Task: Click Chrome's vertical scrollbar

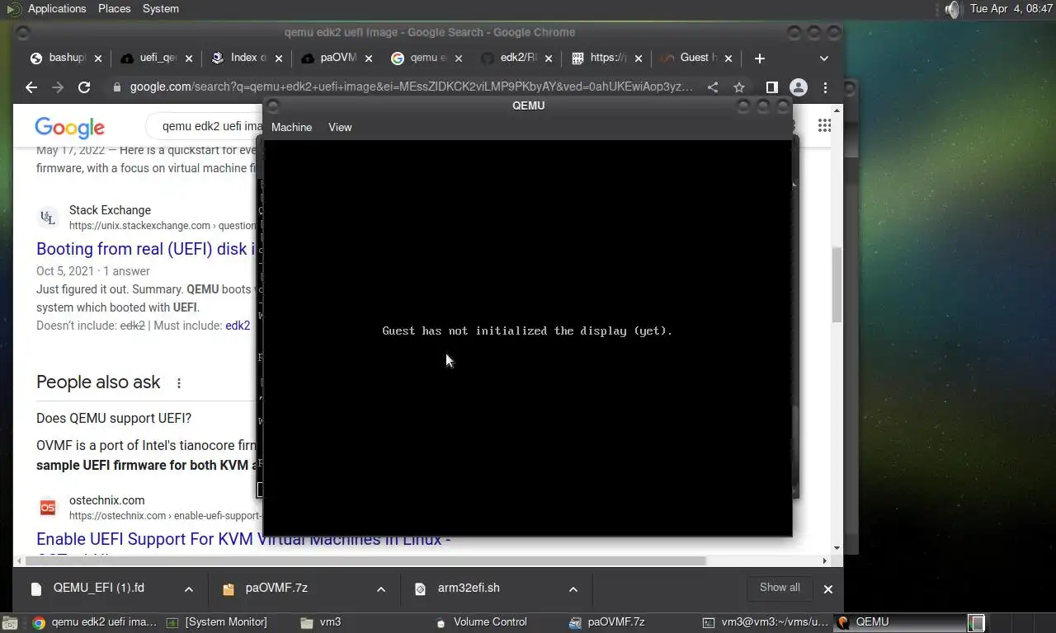Action: pyautogui.click(x=837, y=285)
